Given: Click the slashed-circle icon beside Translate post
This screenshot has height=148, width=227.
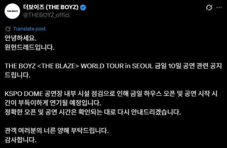Looking at the screenshot, I should tap(8, 29).
